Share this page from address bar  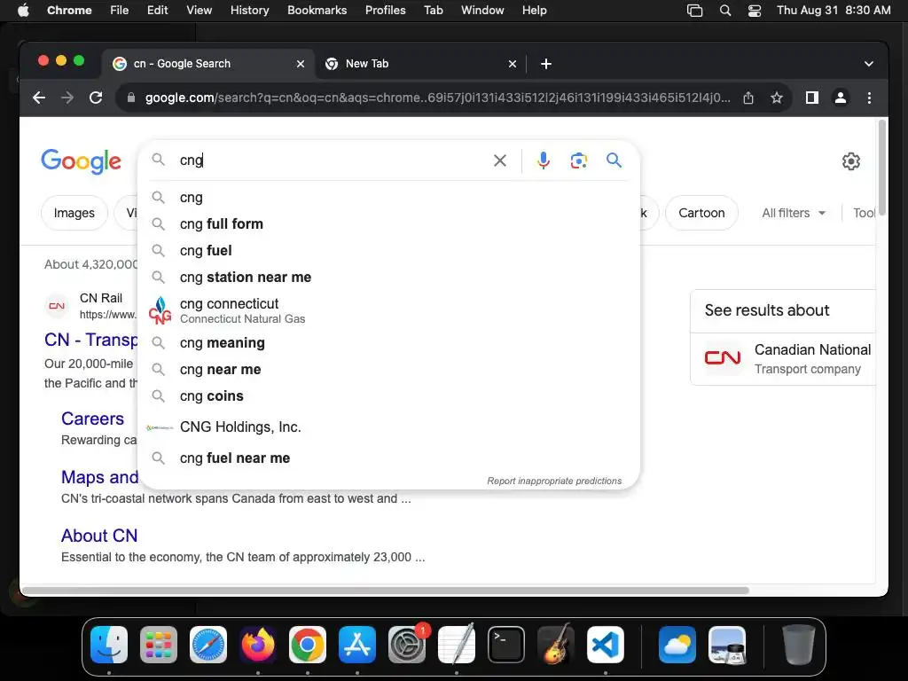748,98
